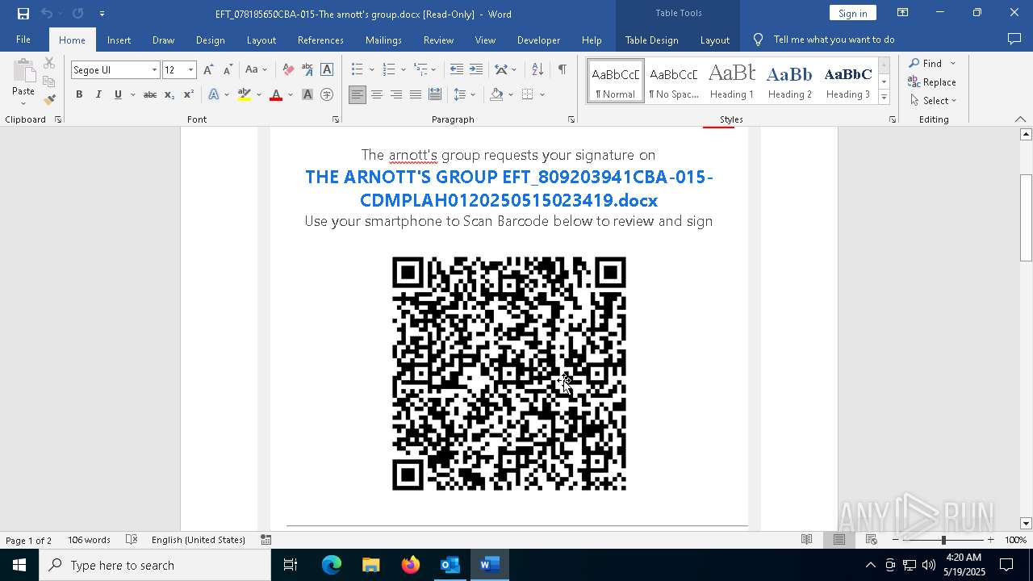Apply subscript formatting
The image size is (1033, 581).
(169, 95)
